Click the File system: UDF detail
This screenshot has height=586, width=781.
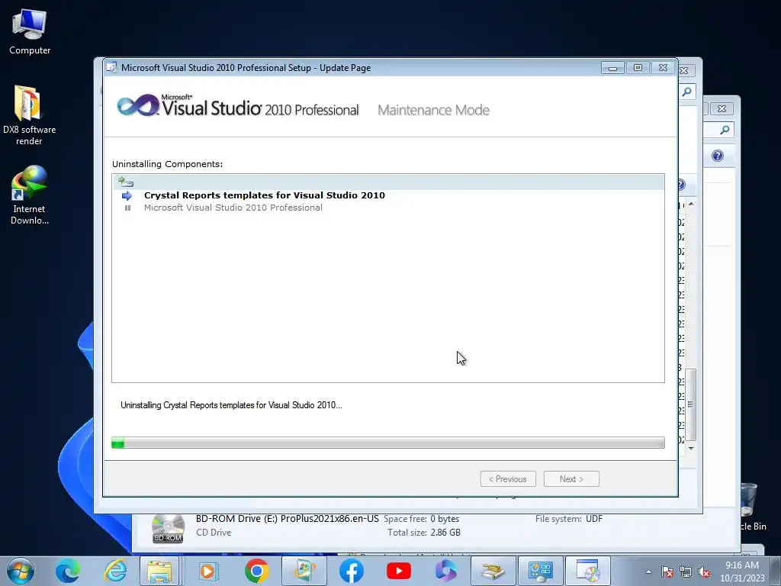(569, 519)
